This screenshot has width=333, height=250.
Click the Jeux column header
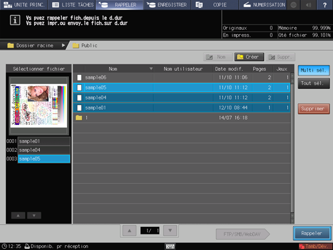click(281, 69)
